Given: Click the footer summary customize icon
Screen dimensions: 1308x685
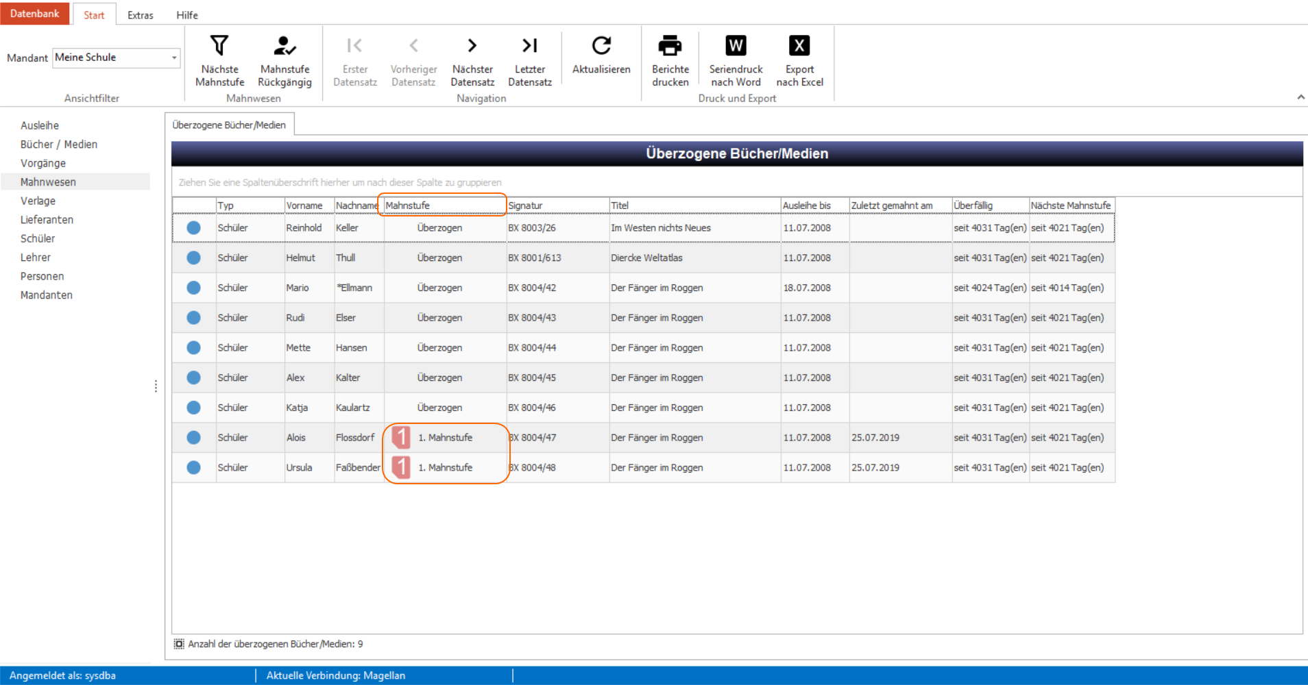Looking at the screenshot, I should pos(179,644).
